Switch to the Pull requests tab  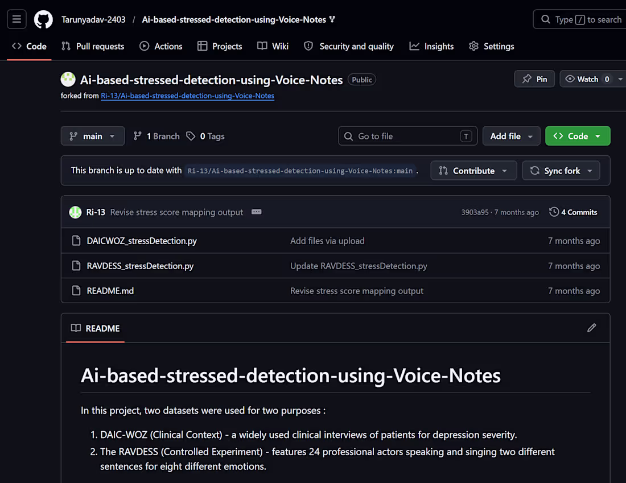pos(93,46)
